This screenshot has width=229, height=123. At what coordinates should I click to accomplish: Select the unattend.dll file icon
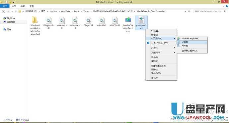point(62,20)
